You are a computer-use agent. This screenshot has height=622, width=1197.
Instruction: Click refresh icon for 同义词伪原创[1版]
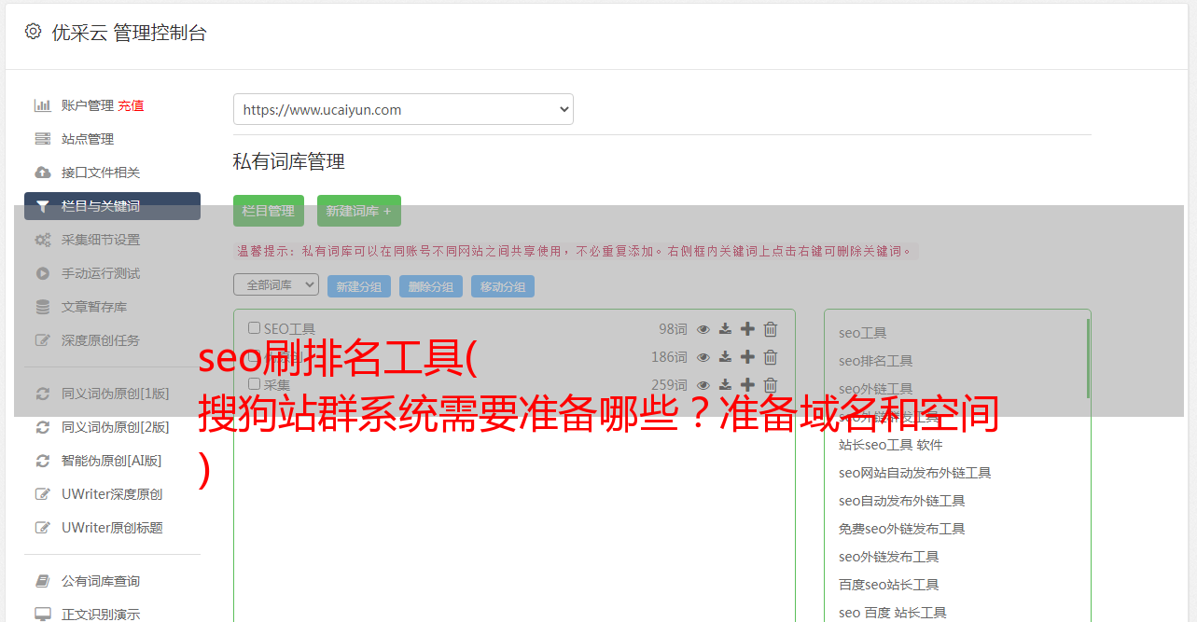point(43,394)
